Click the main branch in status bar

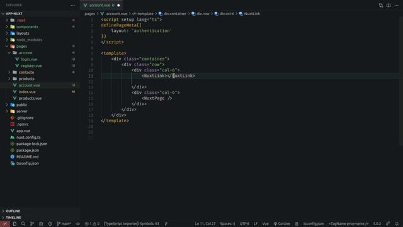(64, 224)
